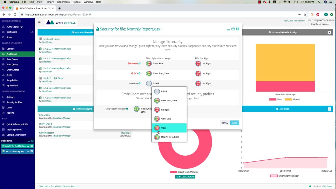Expand the SmartRoom Manager user menu
Image resolution: width=336 pixels, height=189 pixels.
point(321,24)
